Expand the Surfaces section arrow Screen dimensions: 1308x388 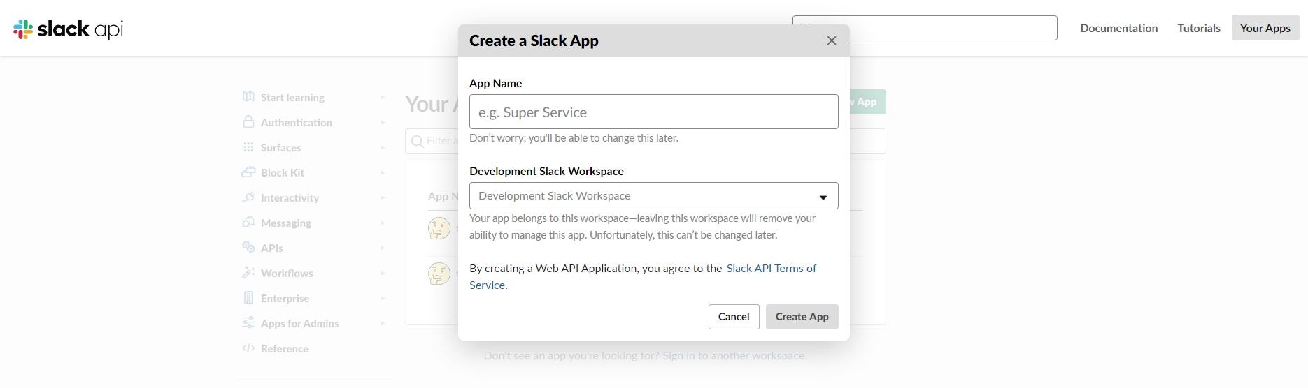(x=383, y=148)
